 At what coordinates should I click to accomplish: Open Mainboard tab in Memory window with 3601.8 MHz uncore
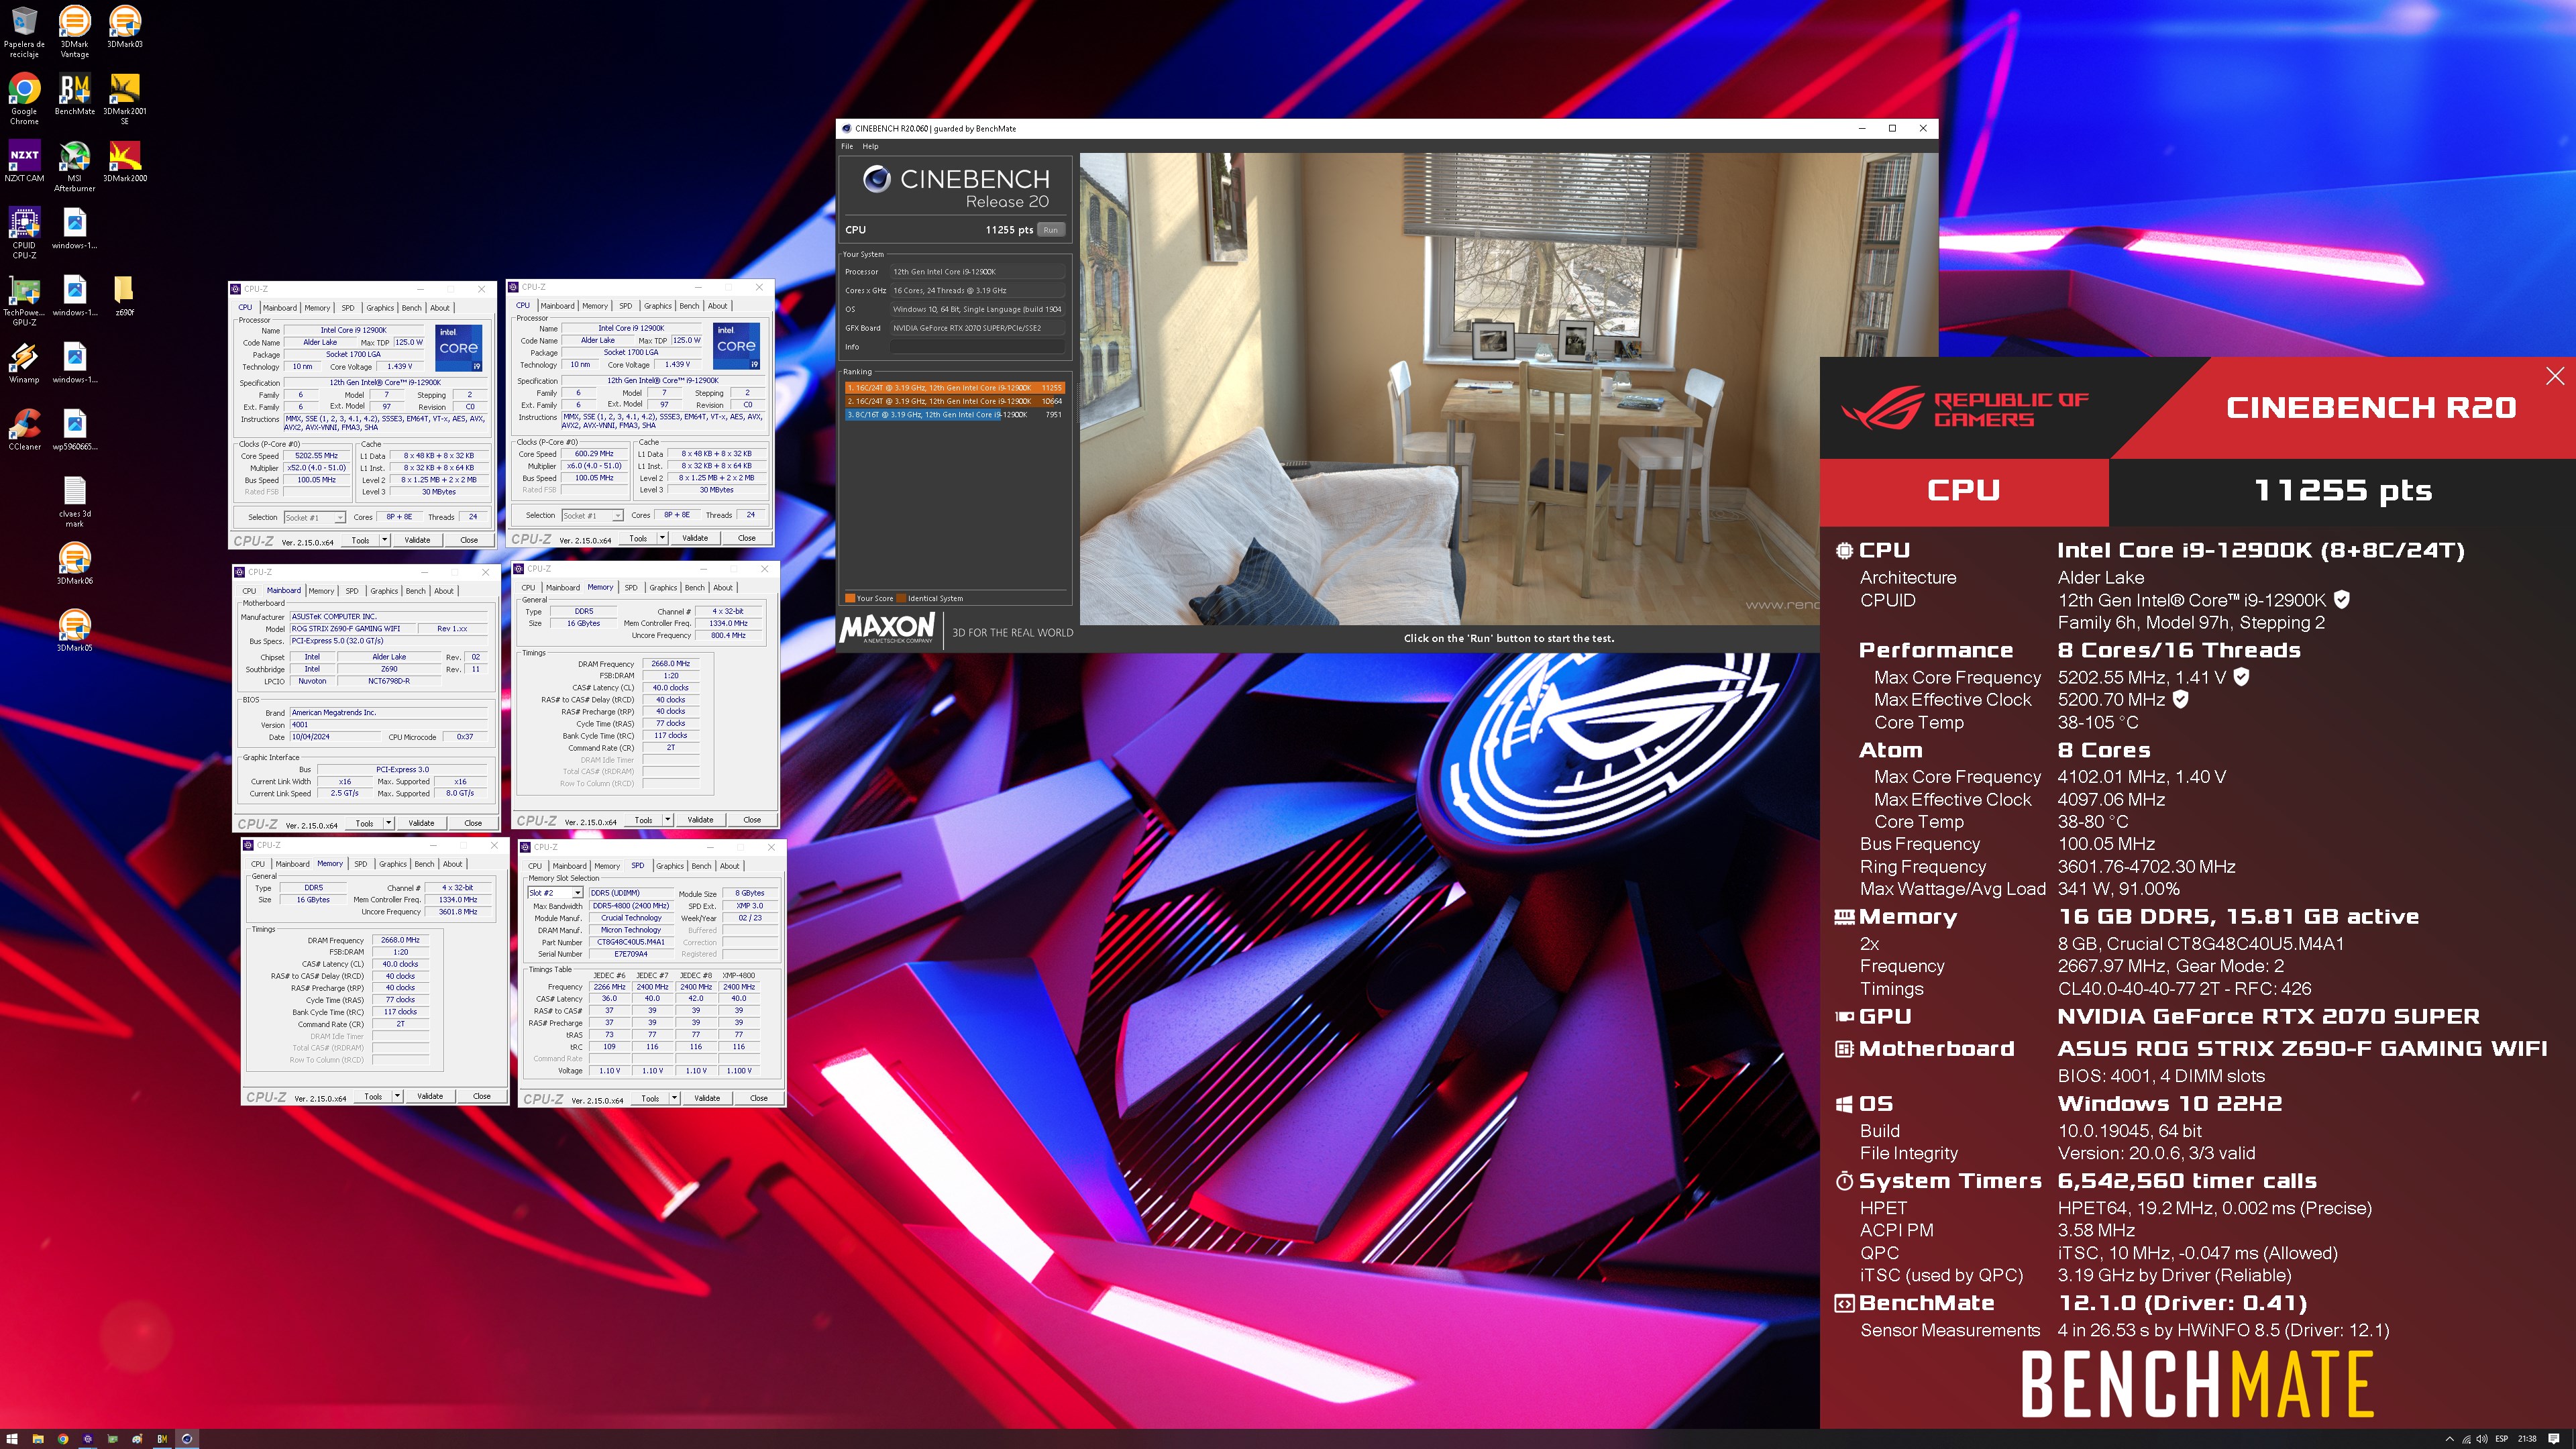click(x=292, y=864)
